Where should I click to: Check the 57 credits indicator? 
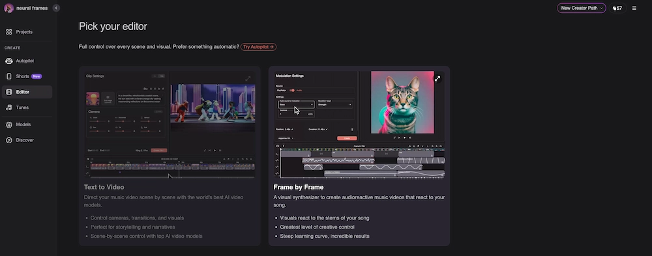[x=617, y=8]
